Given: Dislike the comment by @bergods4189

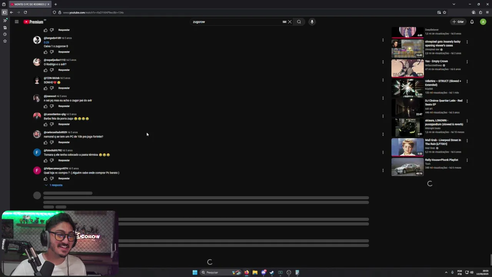Looking at the screenshot, I should 52,52.
